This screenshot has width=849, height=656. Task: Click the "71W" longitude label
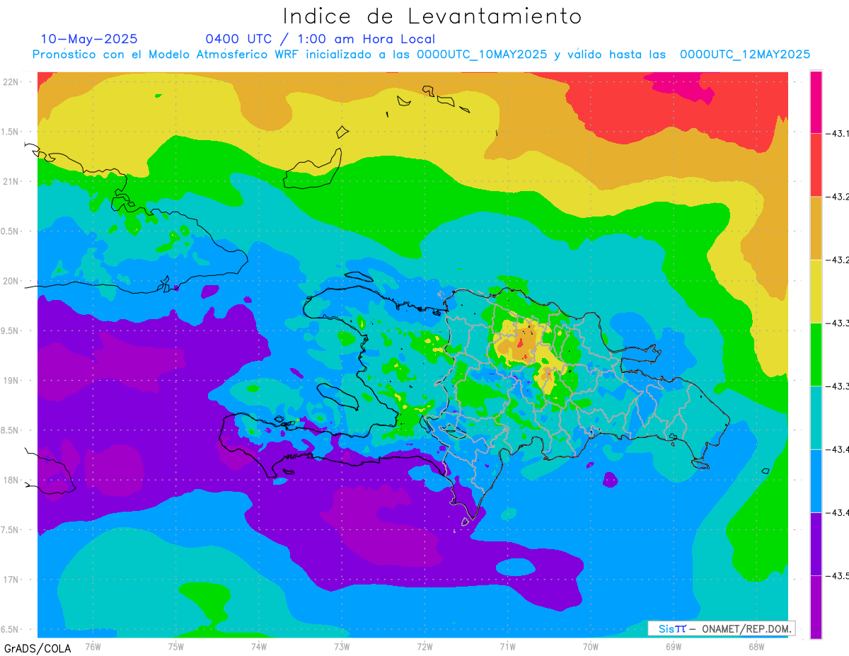click(x=507, y=645)
